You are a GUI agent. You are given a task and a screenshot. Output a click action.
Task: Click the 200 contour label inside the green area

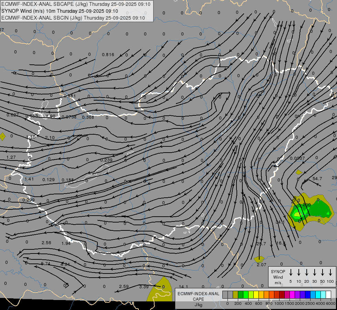[307, 205]
